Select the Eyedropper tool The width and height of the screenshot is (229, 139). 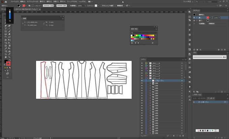[6, 48]
